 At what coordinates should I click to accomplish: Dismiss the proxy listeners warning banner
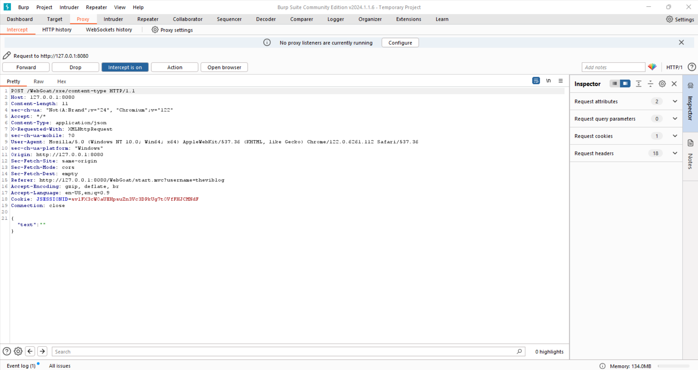(681, 43)
